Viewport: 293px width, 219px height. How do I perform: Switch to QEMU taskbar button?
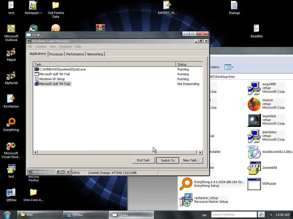(131, 215)
